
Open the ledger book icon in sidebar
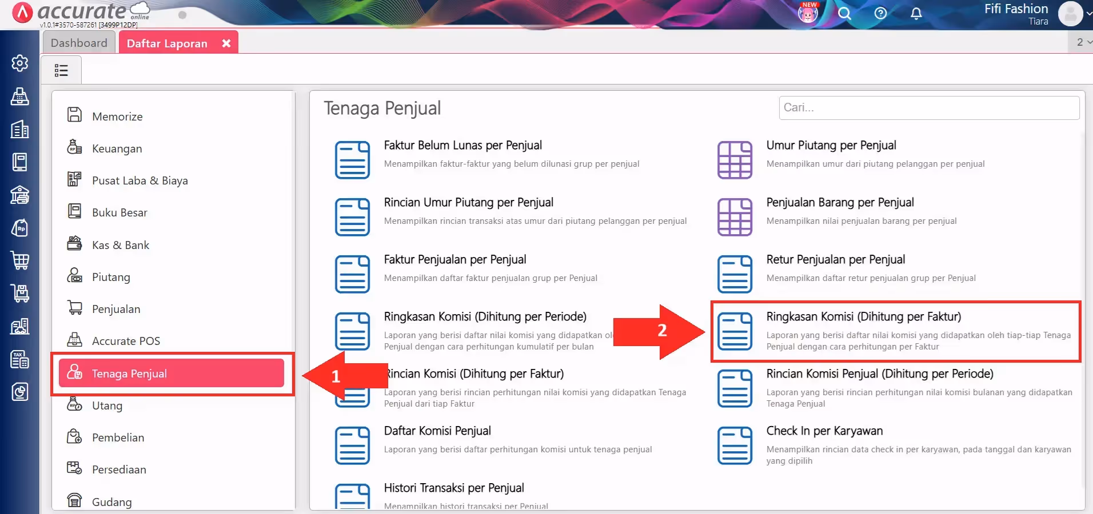[x=20, y=162]
